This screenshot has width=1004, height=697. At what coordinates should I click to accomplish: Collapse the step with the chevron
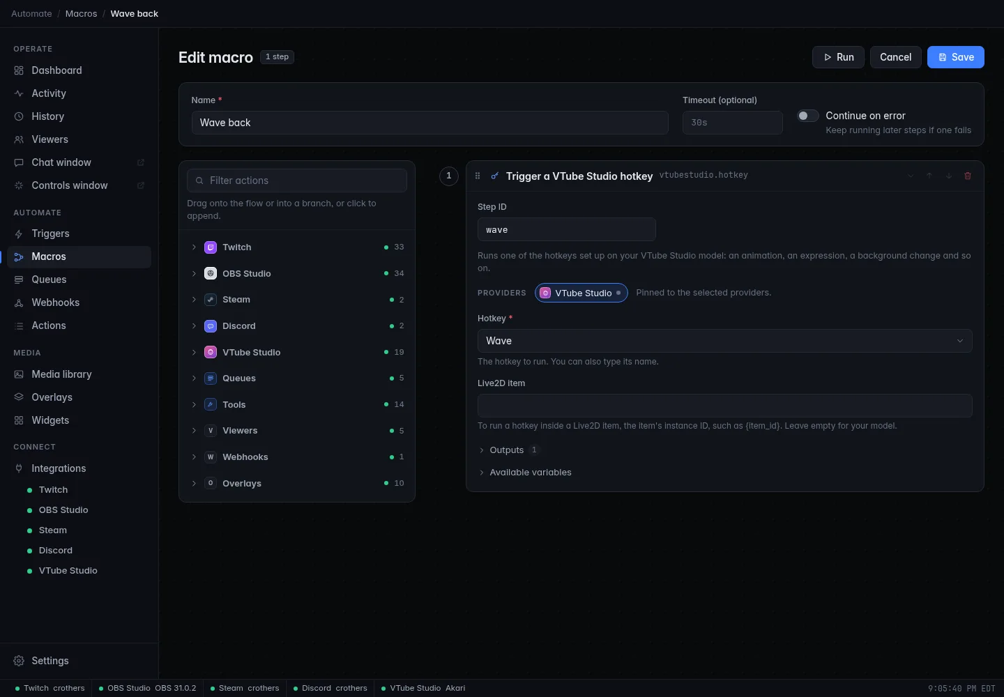coord(911,176)
